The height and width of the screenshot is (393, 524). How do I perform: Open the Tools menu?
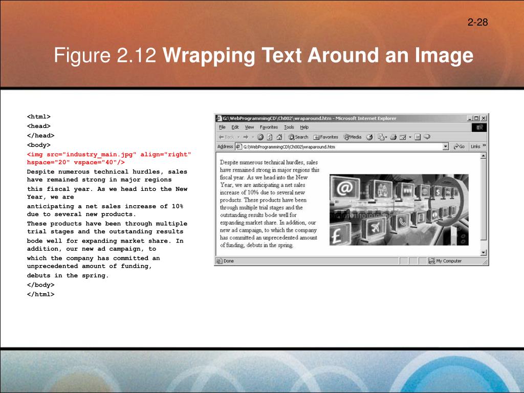pos(289,127)
